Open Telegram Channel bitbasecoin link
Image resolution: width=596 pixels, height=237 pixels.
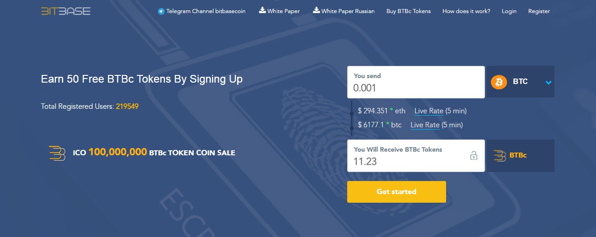pyautogui.click(x=205, y=11)
